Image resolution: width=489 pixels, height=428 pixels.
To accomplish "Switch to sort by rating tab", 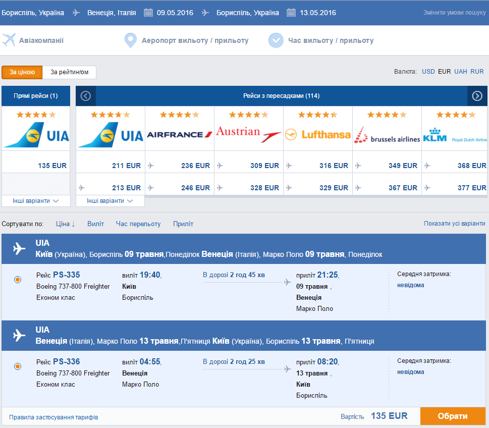I will (x=69, y=72).
